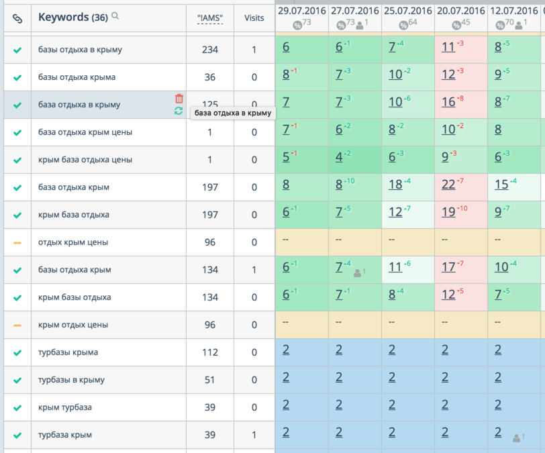Open position 11 link for базы отдыха в крыму on 20.07
The width and height of the screenshot is (545, 453).
coord(448,47)
